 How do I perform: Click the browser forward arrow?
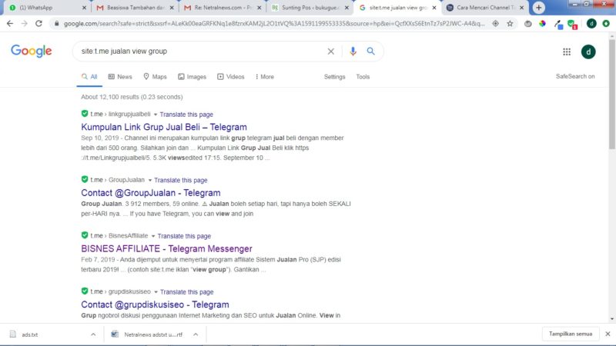coord(25,24)
